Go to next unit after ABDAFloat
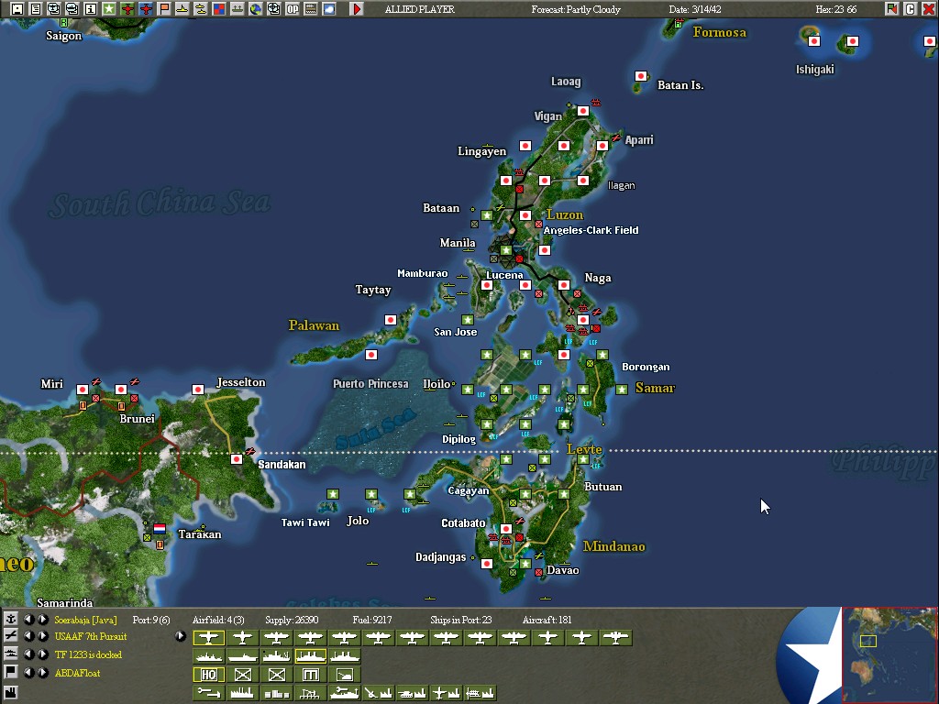939x704 pixels. pyautogui.click(x=43, y=673)
